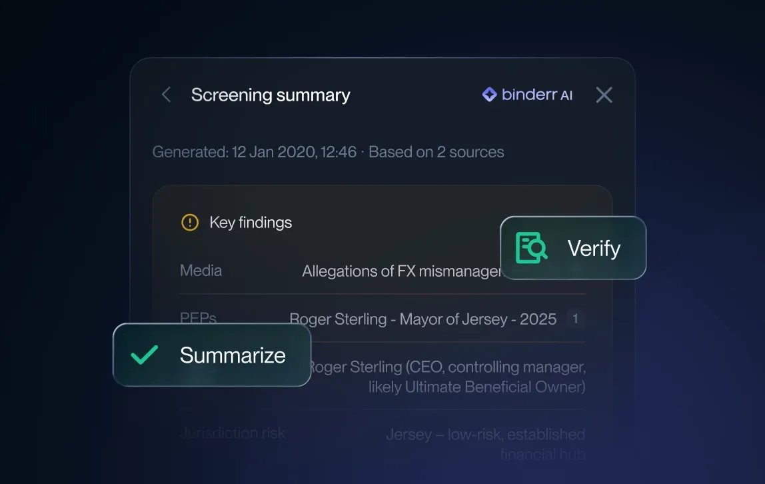Select the Jurisdiction risk row label
This screenshot has height=484, width=765.
tap(233, 433)
